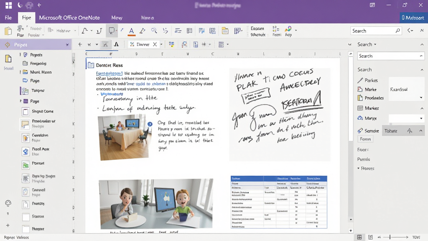Select the highlighted rectangle shape tool
This screenshot has height=241, width=428.
click(x=112, y=31)
